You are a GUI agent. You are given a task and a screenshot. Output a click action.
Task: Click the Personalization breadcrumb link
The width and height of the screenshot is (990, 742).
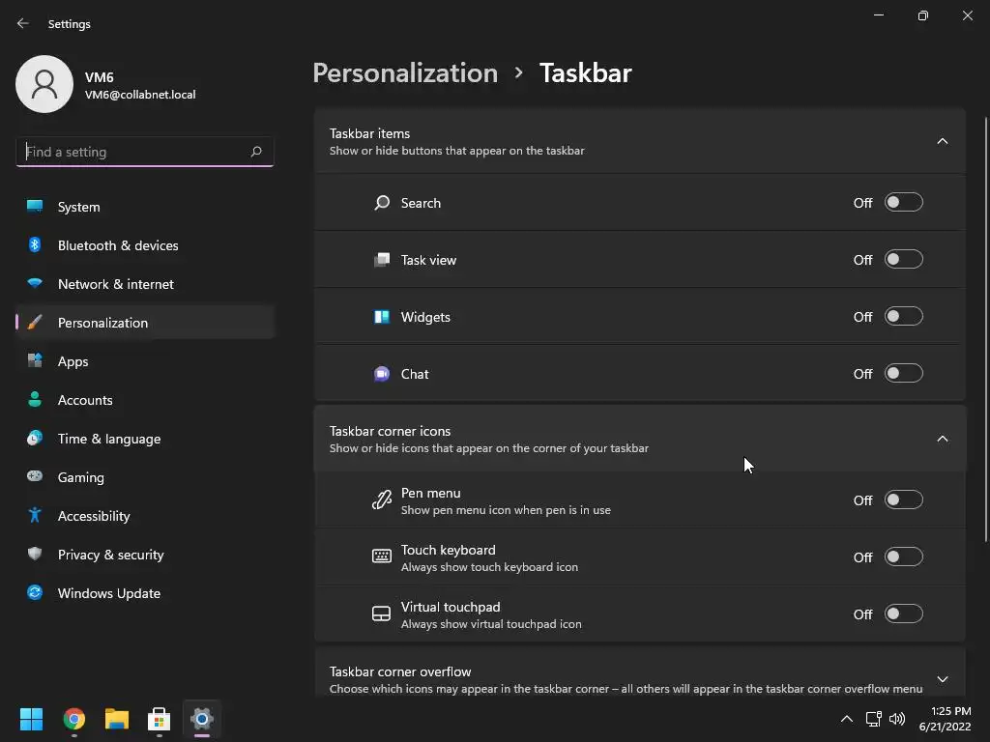tap(405, 73)
